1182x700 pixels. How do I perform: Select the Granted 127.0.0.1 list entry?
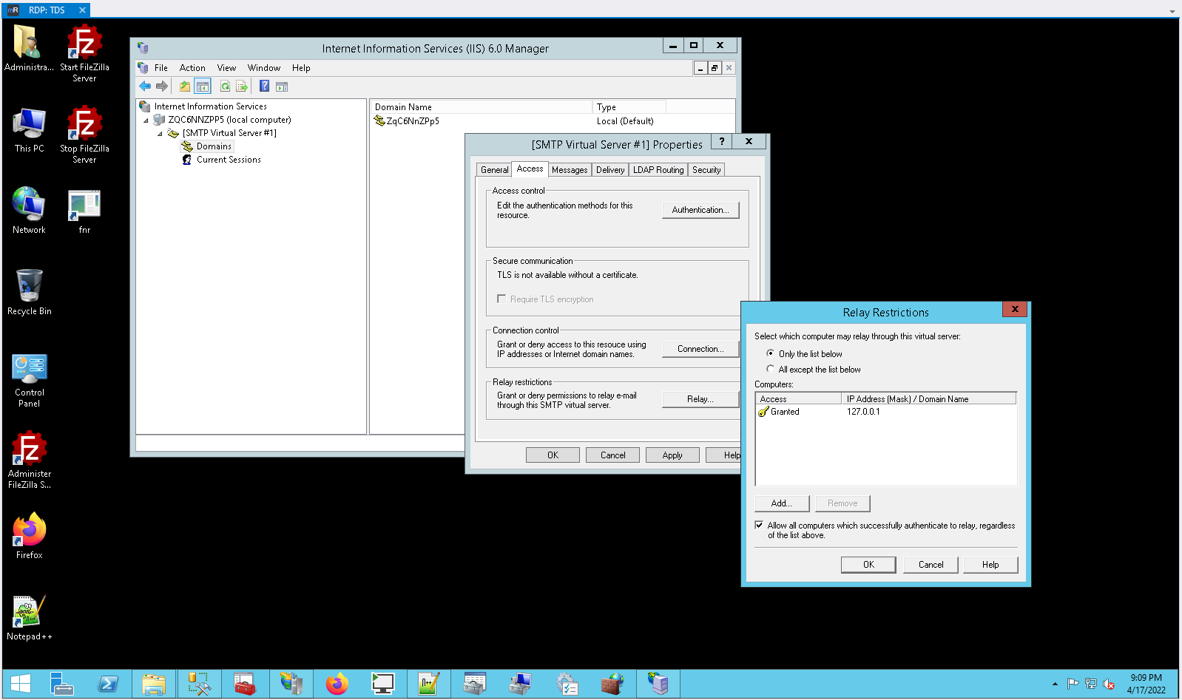[886, 412]
